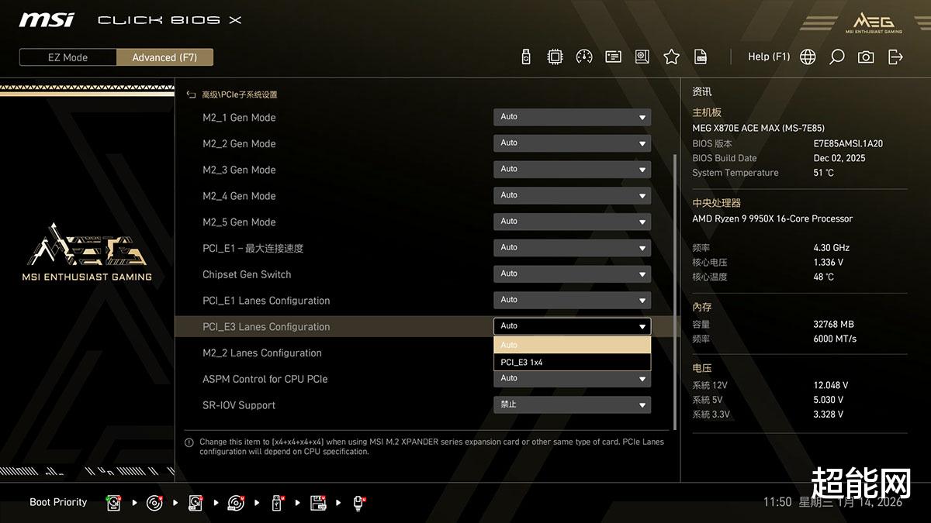Open SR-IOV Support dropdown showing 禁止
Image resolution: width=931 pixels, height=523 pixels.
click(572, 404)
